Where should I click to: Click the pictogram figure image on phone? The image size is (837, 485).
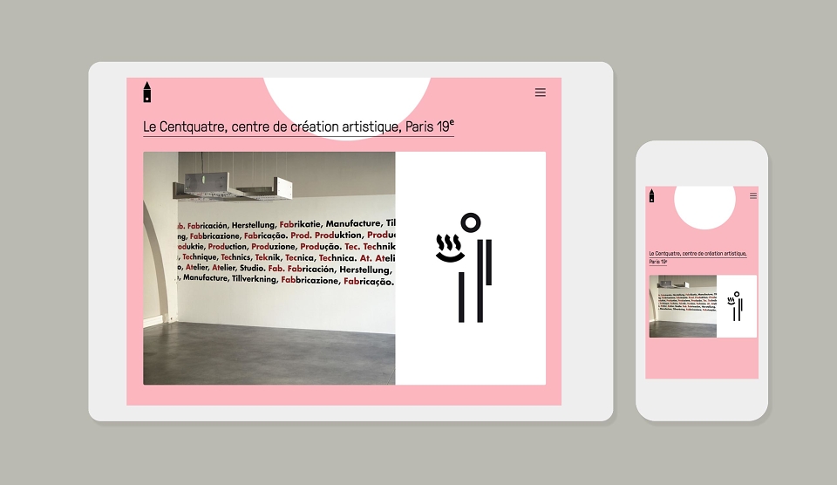[x=737, y=306]
